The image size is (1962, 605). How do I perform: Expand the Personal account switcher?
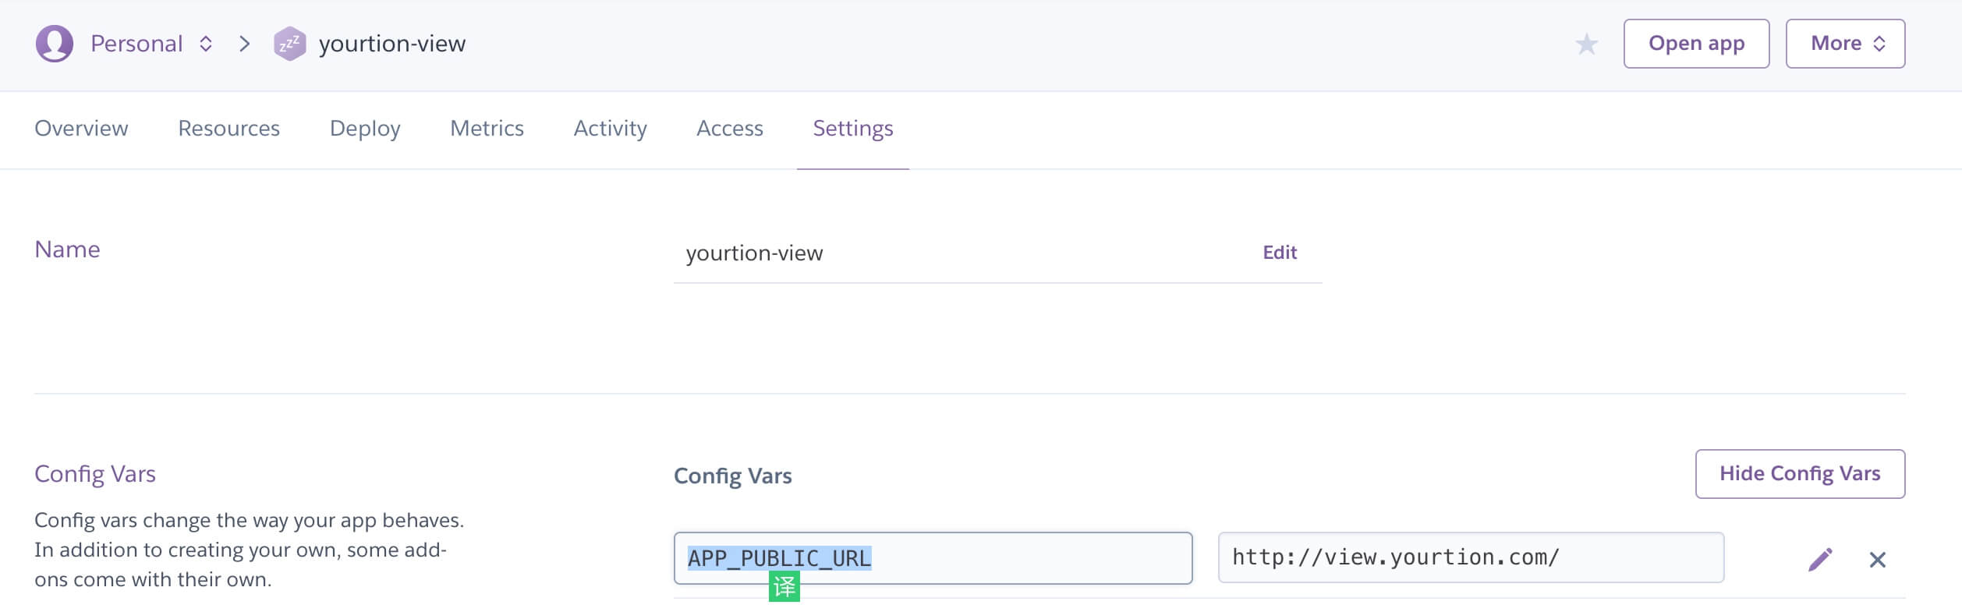206,44
